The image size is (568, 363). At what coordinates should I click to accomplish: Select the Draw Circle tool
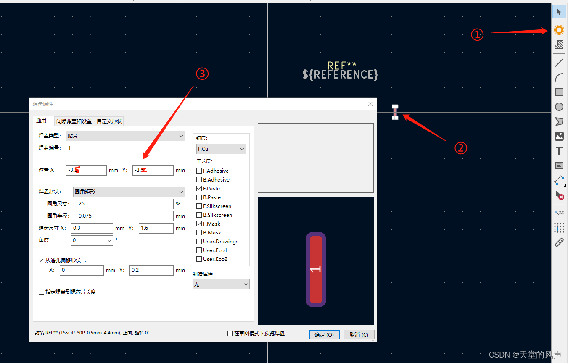coord(559,107)
